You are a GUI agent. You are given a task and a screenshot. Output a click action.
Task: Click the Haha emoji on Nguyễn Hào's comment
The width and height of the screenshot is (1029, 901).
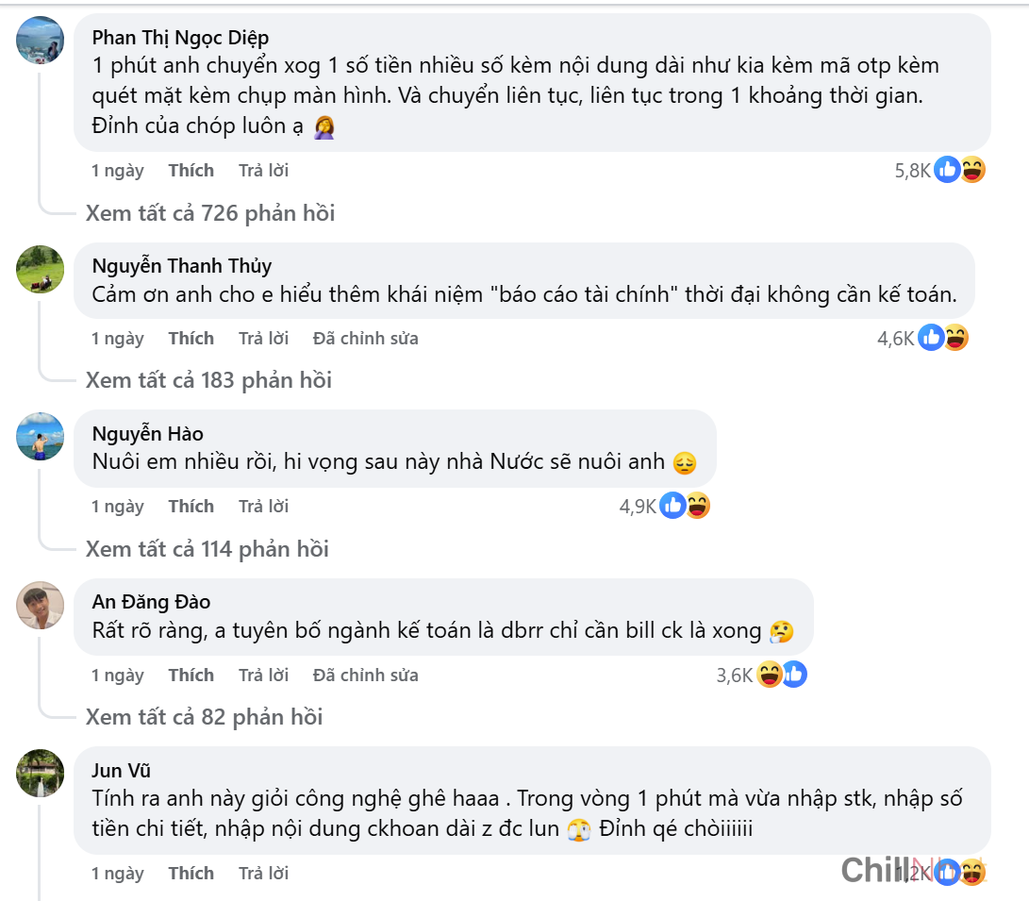696,506
